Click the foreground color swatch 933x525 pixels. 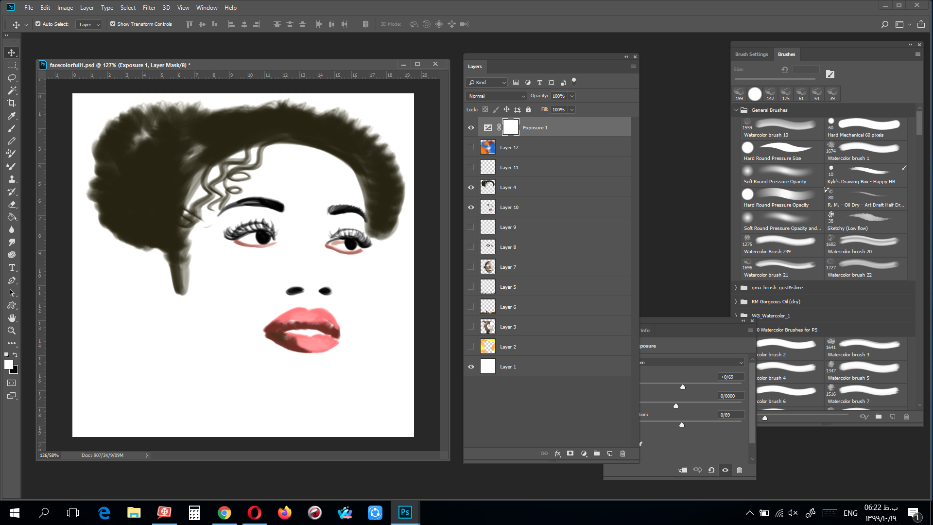click(x=8, y=365)
